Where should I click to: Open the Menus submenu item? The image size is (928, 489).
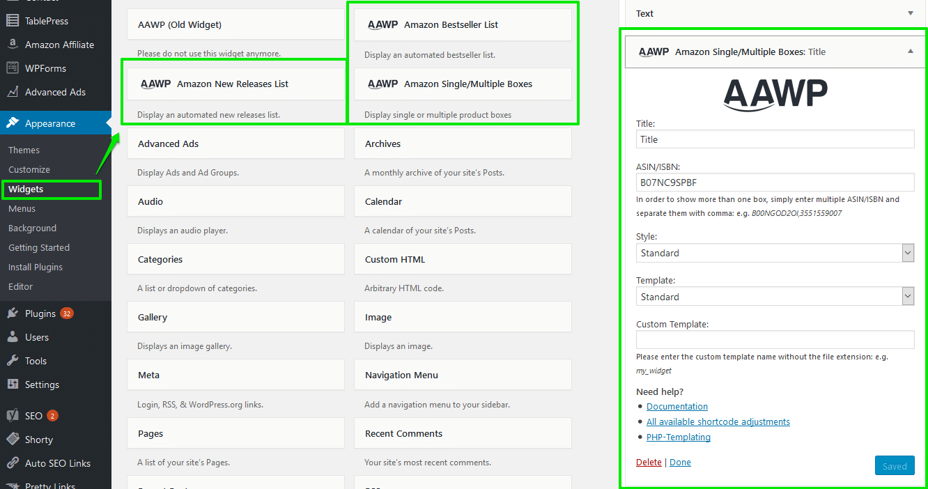click(x=22, y=208)
